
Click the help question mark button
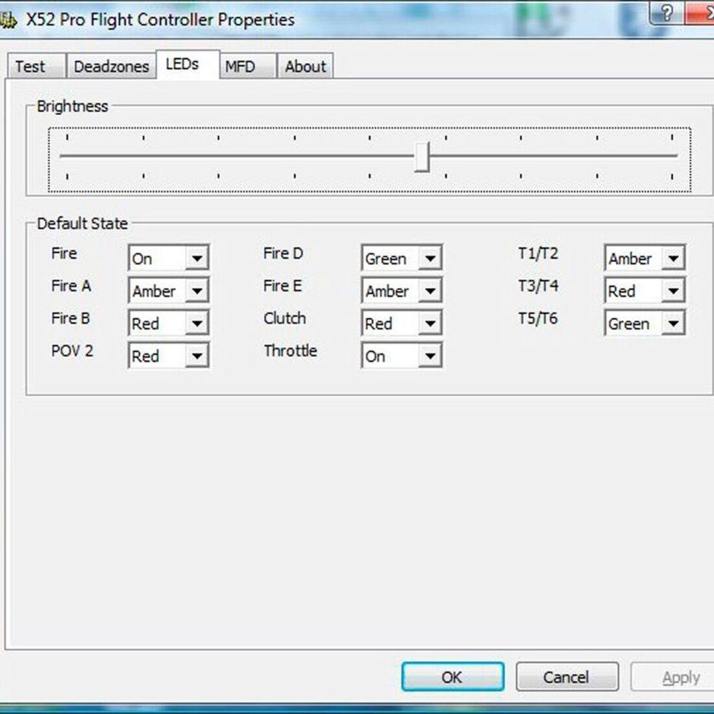(x=666, y=13)
